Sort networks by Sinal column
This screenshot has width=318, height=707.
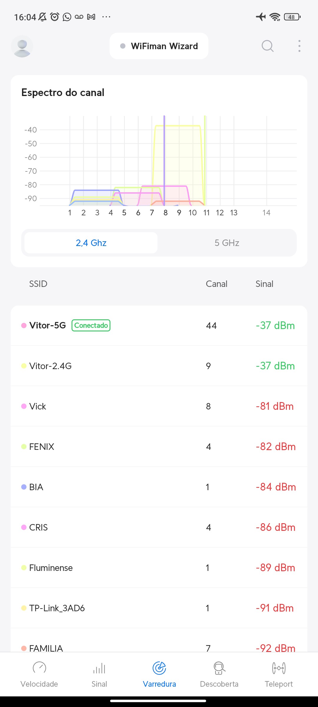(264, 284)
